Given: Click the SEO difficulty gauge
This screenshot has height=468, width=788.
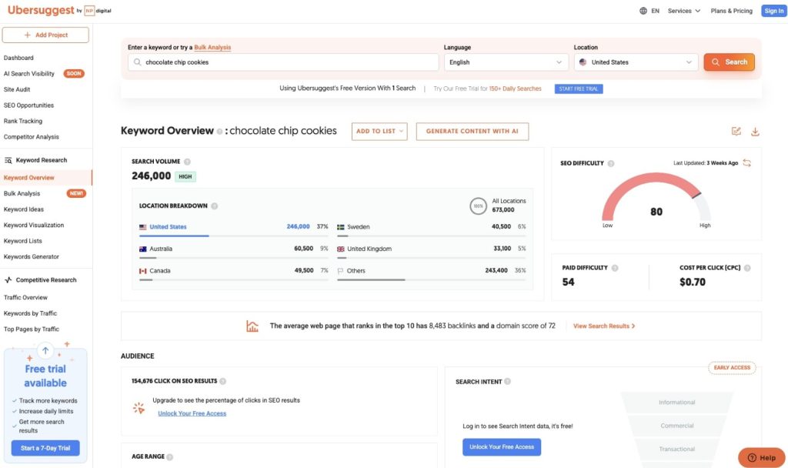Looking at the screenshot, I should [x=656, y=198].
